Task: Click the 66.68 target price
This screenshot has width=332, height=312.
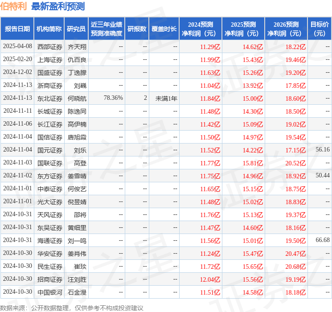Action: click(323, 240)
